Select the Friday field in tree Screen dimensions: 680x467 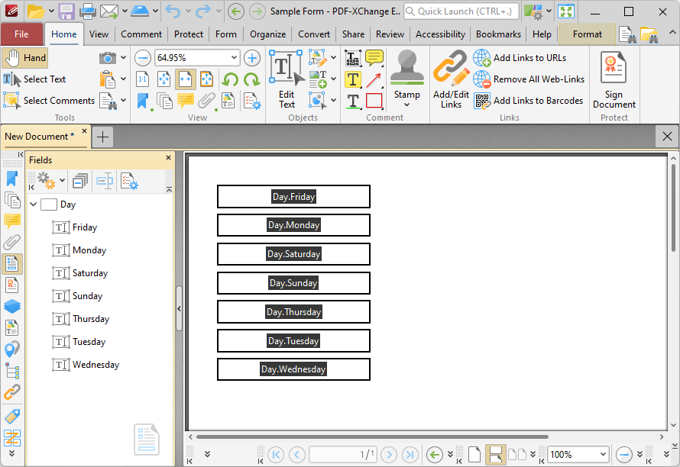tap(85, 227)
